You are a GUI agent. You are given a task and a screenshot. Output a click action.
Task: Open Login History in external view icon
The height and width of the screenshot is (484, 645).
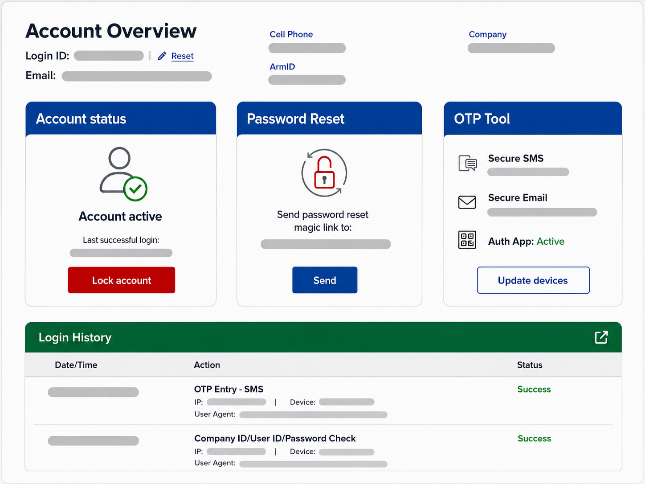[x=601, y=337]
